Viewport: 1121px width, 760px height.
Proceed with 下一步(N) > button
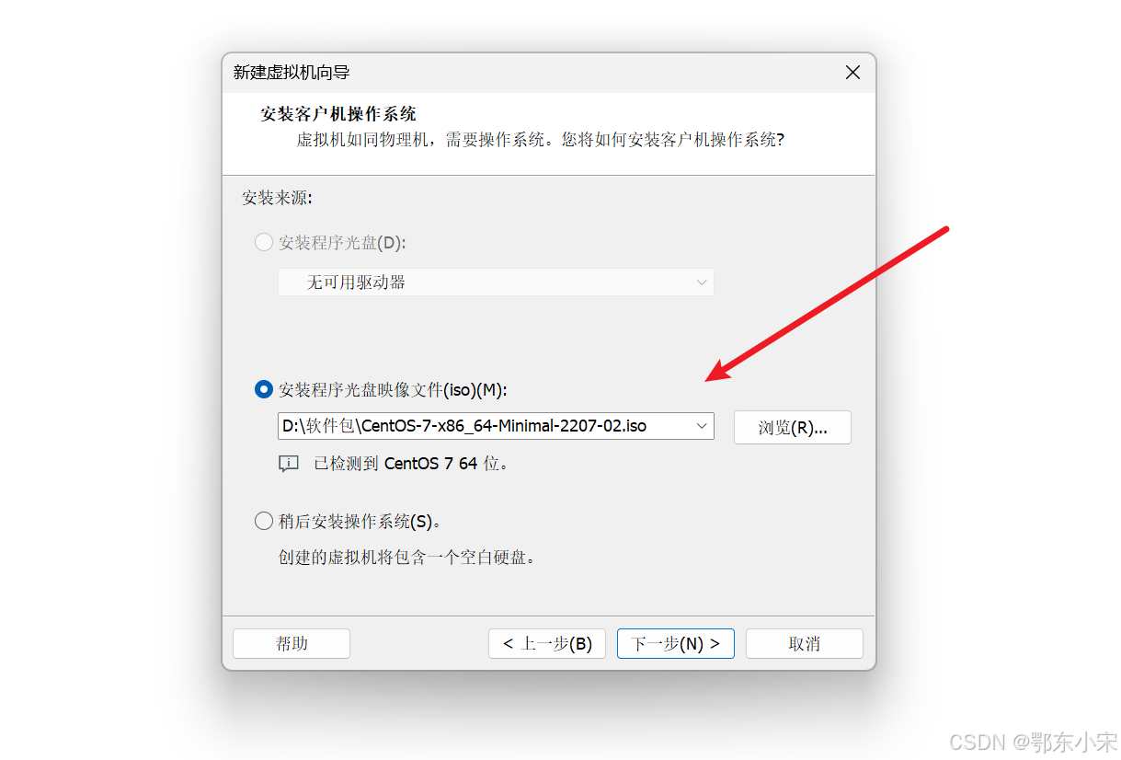(676, 644)
